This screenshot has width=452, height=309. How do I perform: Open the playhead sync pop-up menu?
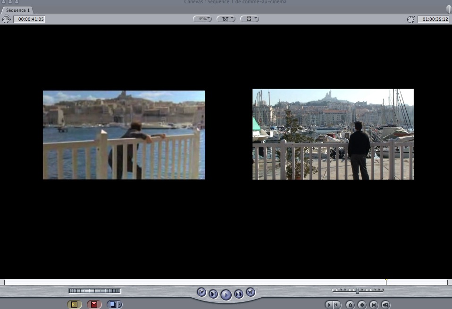pos(226,19)
